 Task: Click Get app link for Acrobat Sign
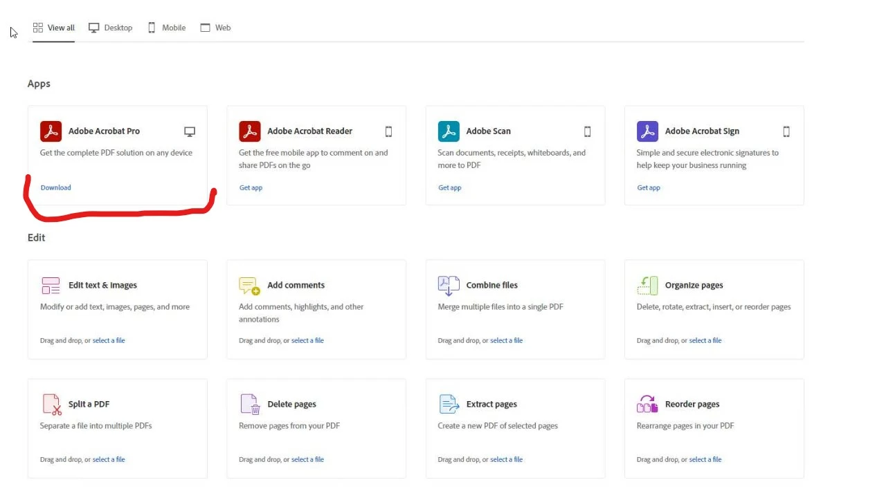[x=649, y=187]
